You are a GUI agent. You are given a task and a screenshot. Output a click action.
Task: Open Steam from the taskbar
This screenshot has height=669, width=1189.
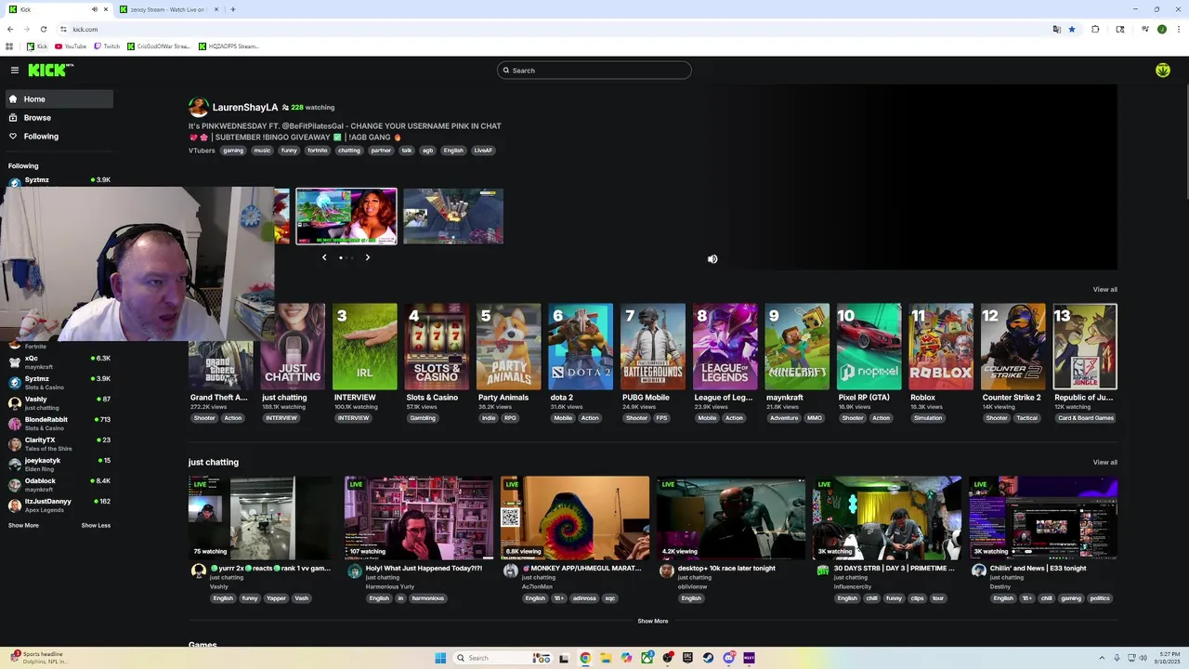708,658
